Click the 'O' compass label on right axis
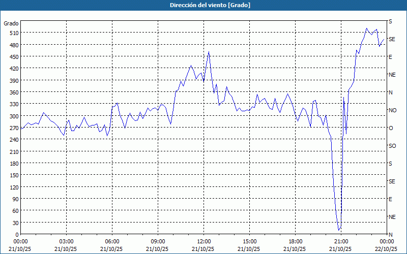Viewport: 407px width, 254px height. [x=391, y=128]
